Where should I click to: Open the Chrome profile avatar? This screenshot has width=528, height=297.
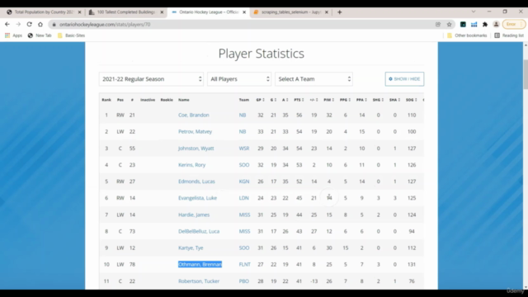[497, 24]
